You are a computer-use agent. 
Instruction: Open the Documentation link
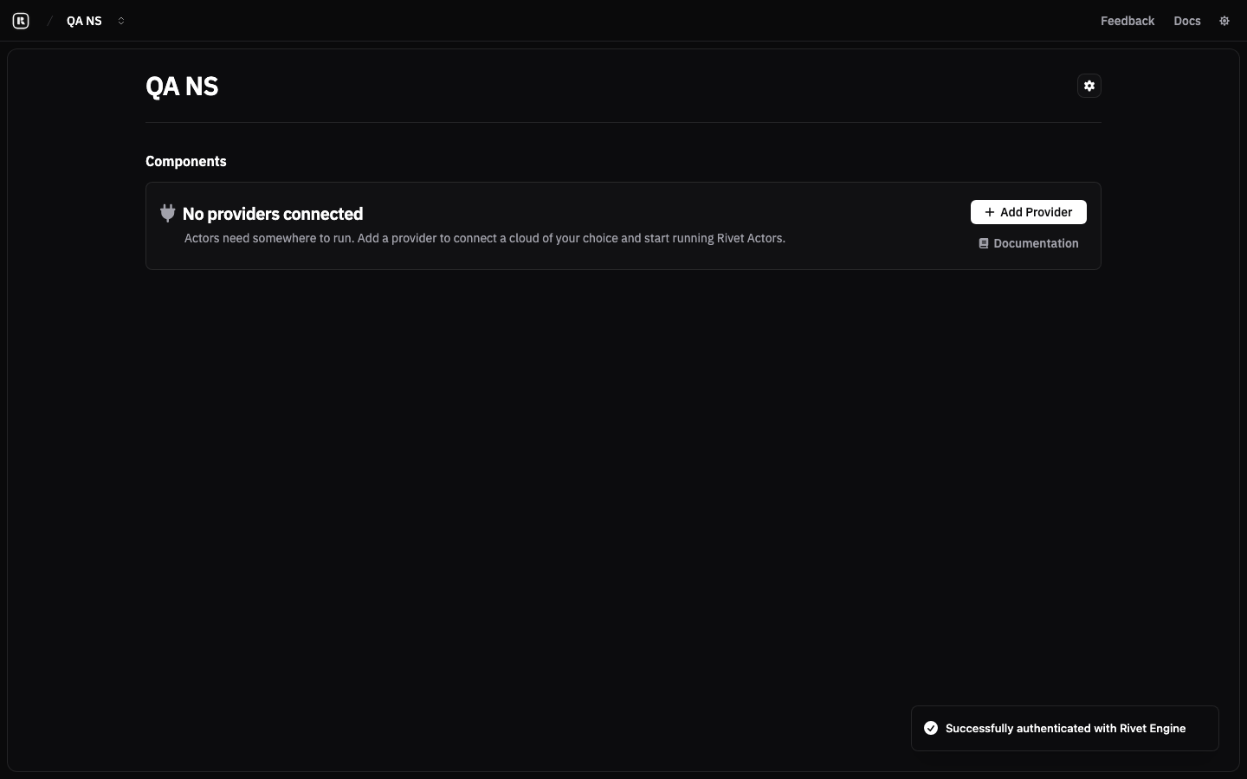tap(1029, 243)
